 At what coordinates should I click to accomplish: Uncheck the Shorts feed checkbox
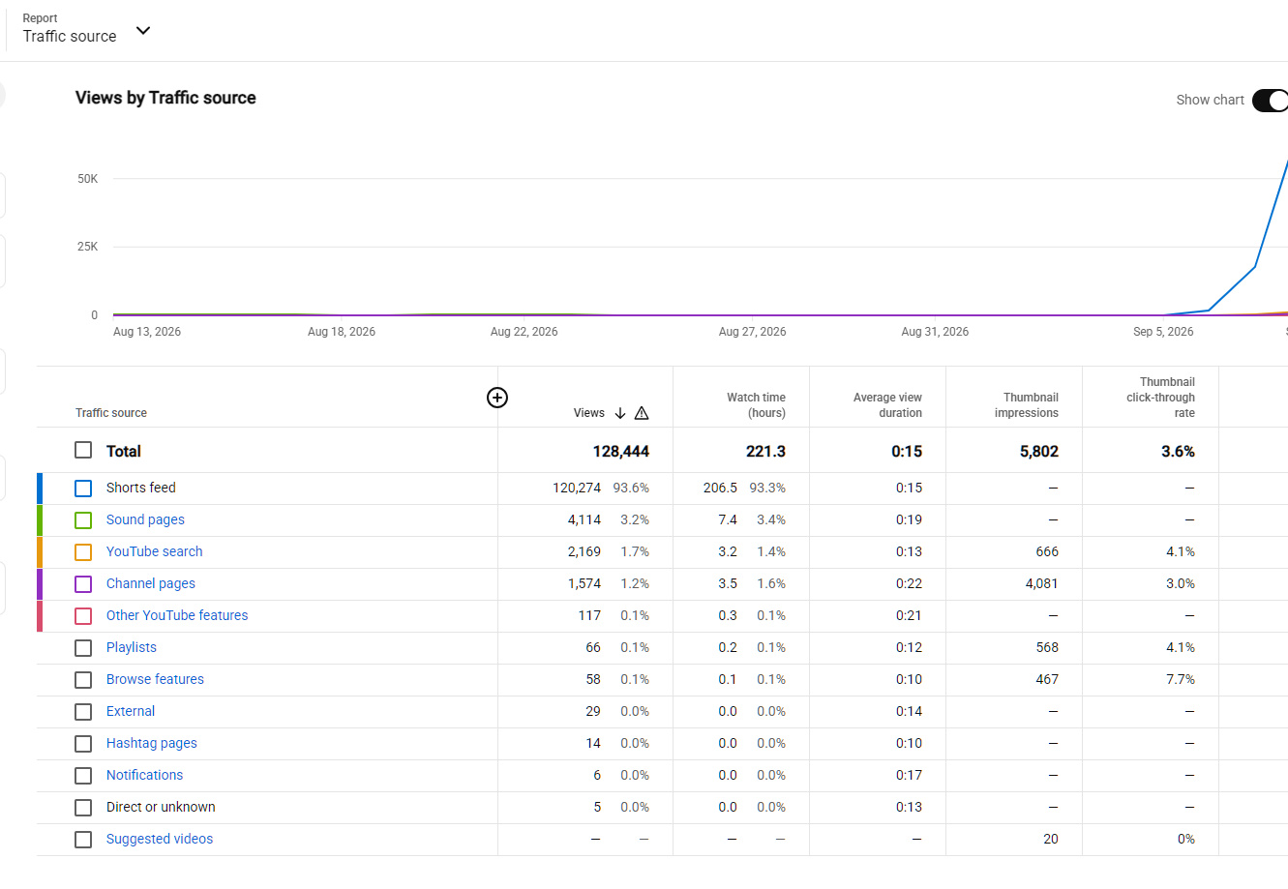pos(83,489)
